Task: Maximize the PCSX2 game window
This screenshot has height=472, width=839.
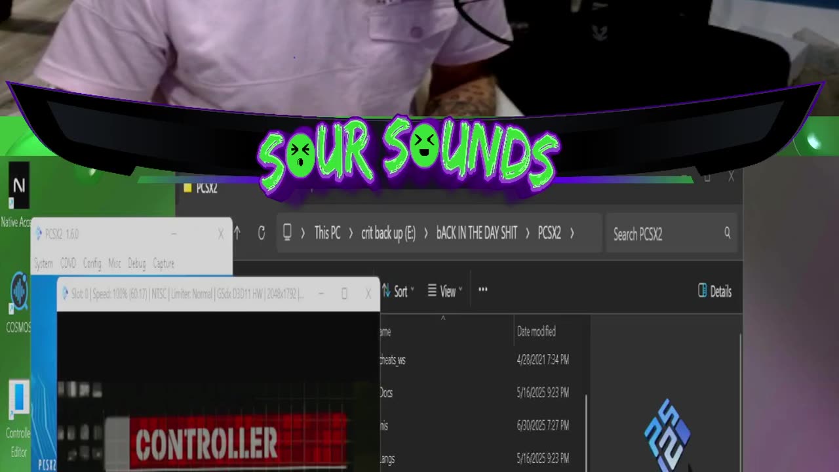Action: 344,294
